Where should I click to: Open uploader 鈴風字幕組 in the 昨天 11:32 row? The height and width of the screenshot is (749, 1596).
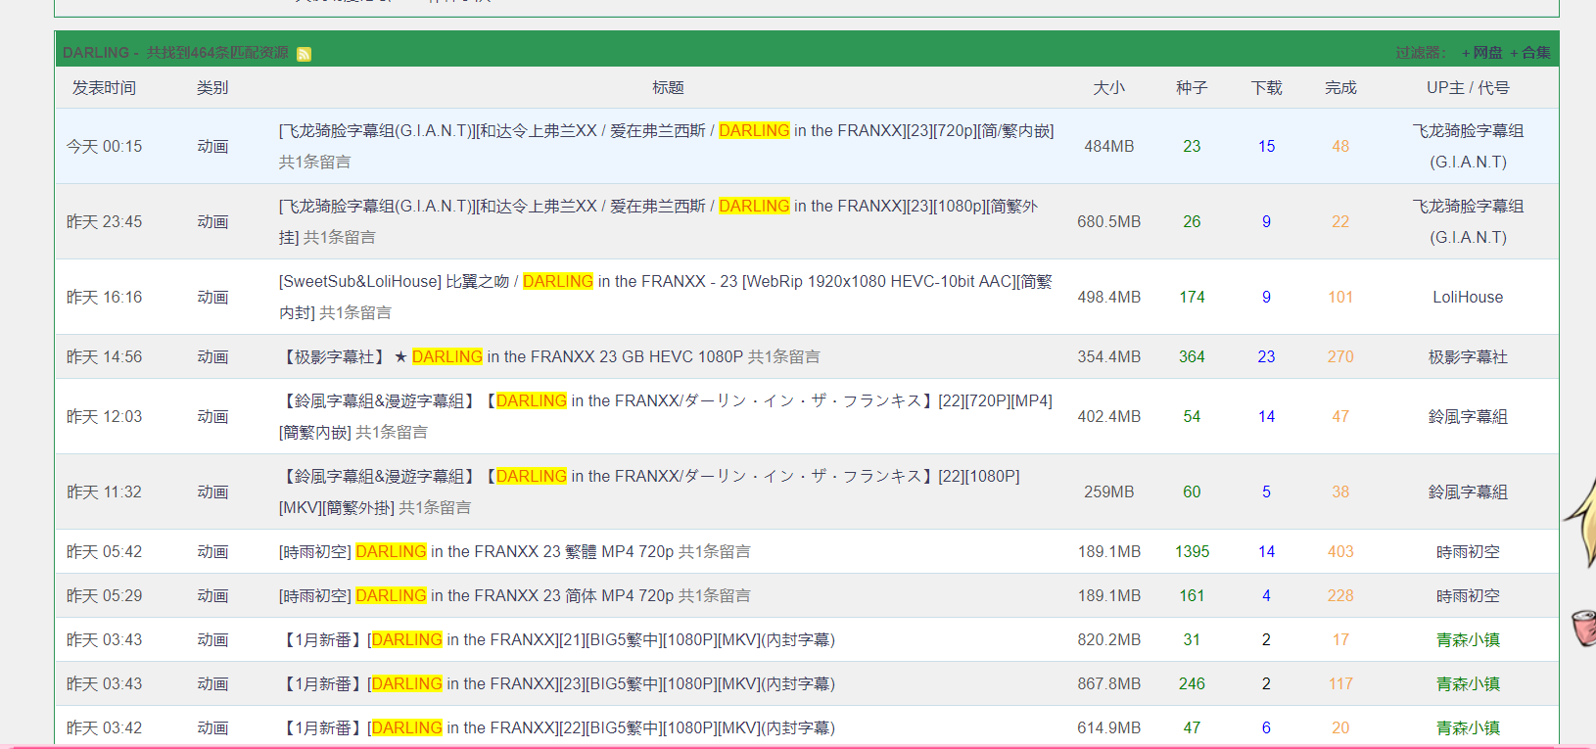click(x=1468, y=492)
